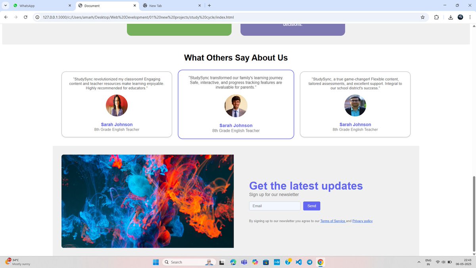476x268 pixels.
Task: Open the Terms of Service link
Action: (x=333, y=221)
